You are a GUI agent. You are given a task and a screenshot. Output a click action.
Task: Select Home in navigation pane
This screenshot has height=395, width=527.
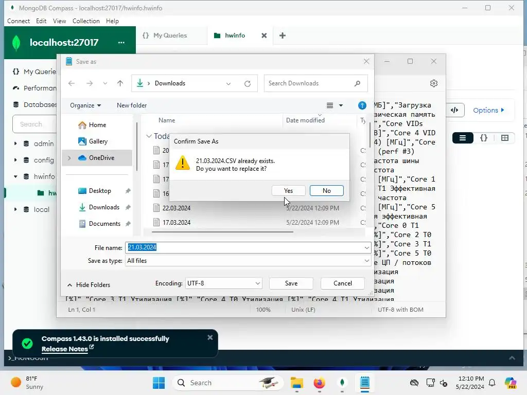click(x=97, y=125)
